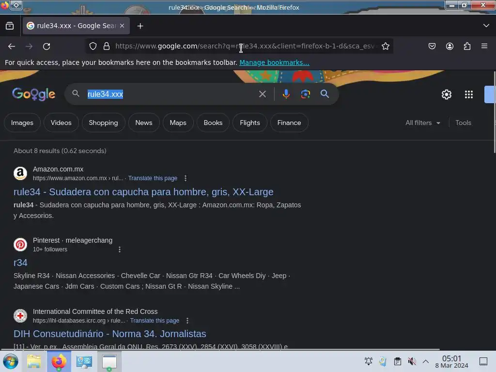Screen dimensions: 496x372
Task: Switch to Maps results
Action: [x=178, y=123]
